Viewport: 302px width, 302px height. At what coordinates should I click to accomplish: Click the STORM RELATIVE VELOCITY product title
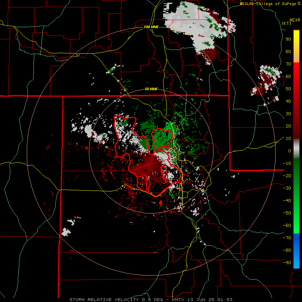[x=104, y=300]
